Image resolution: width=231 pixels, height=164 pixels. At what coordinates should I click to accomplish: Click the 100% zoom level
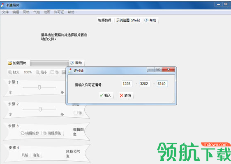tap(28, 72)
